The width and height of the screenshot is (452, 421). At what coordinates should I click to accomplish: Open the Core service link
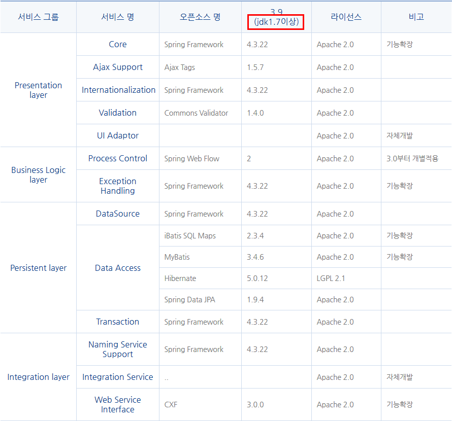pos(118,44)
